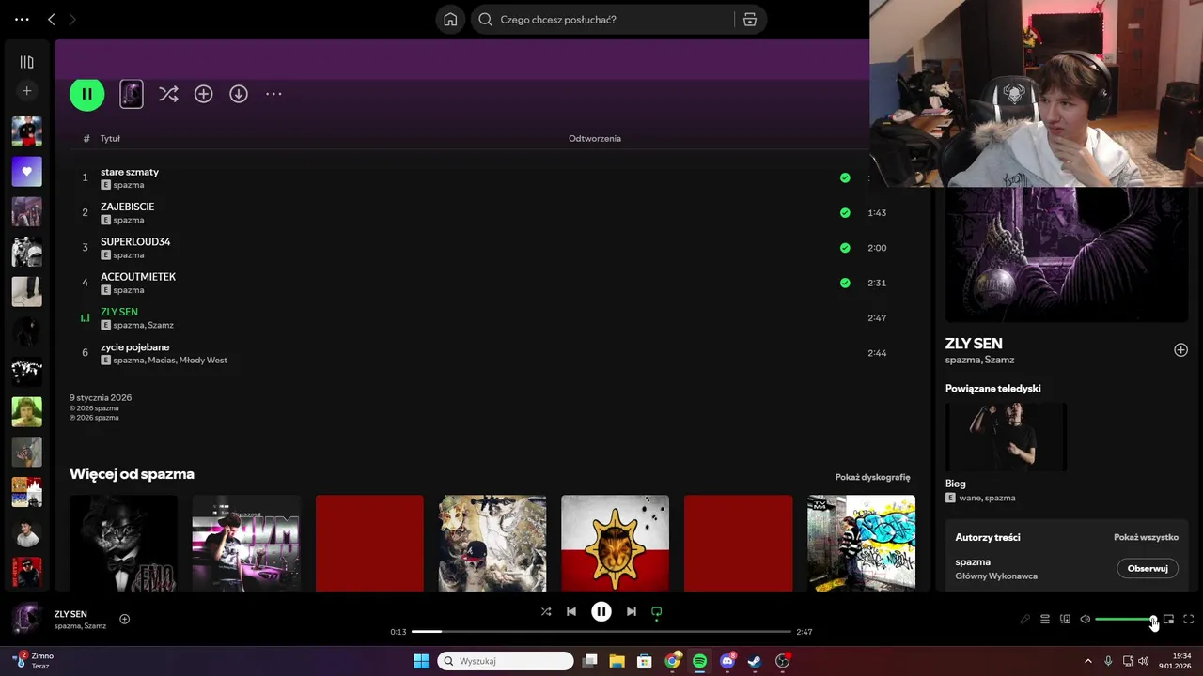
Task: Open the graffiti wall album cover
Action: tap(861, 544)
